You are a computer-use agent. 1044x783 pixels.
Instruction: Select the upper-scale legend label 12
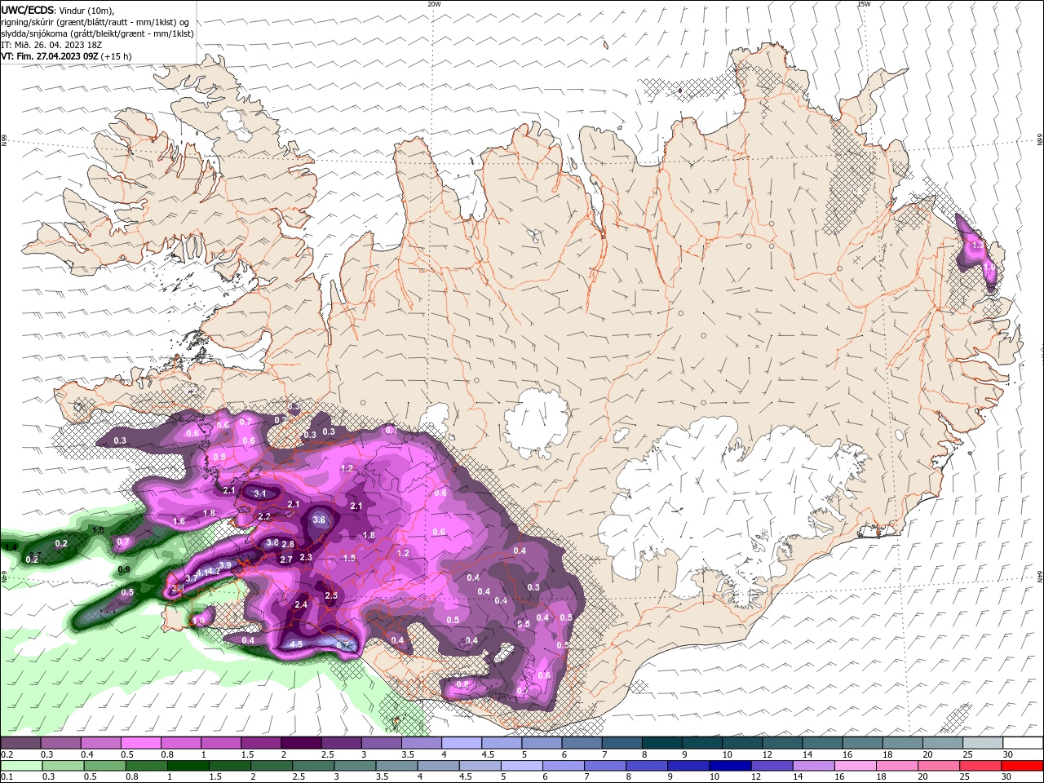pos(768,754)
